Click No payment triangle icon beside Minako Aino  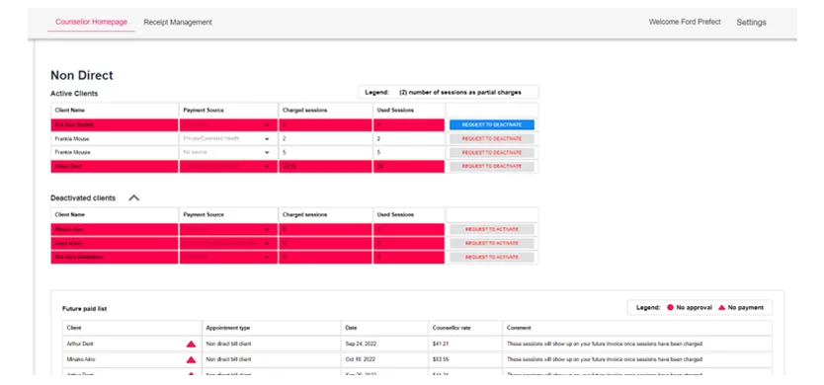[191, 359]
